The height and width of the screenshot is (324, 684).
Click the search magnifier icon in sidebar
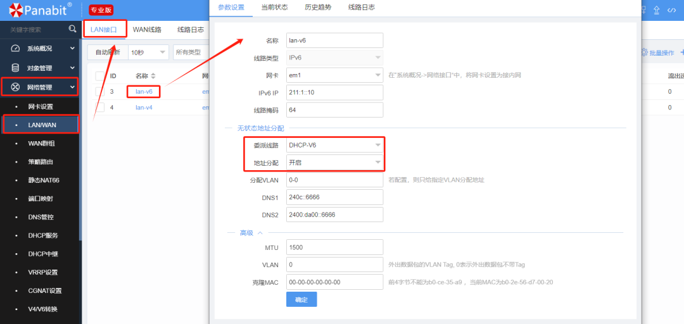pos(72,29)
